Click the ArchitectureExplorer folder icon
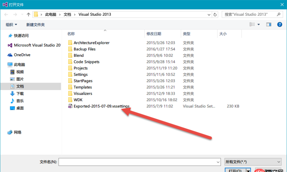This screenshot has height=172, width=287. coord(70,43)
